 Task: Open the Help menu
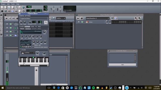(18, 4)
